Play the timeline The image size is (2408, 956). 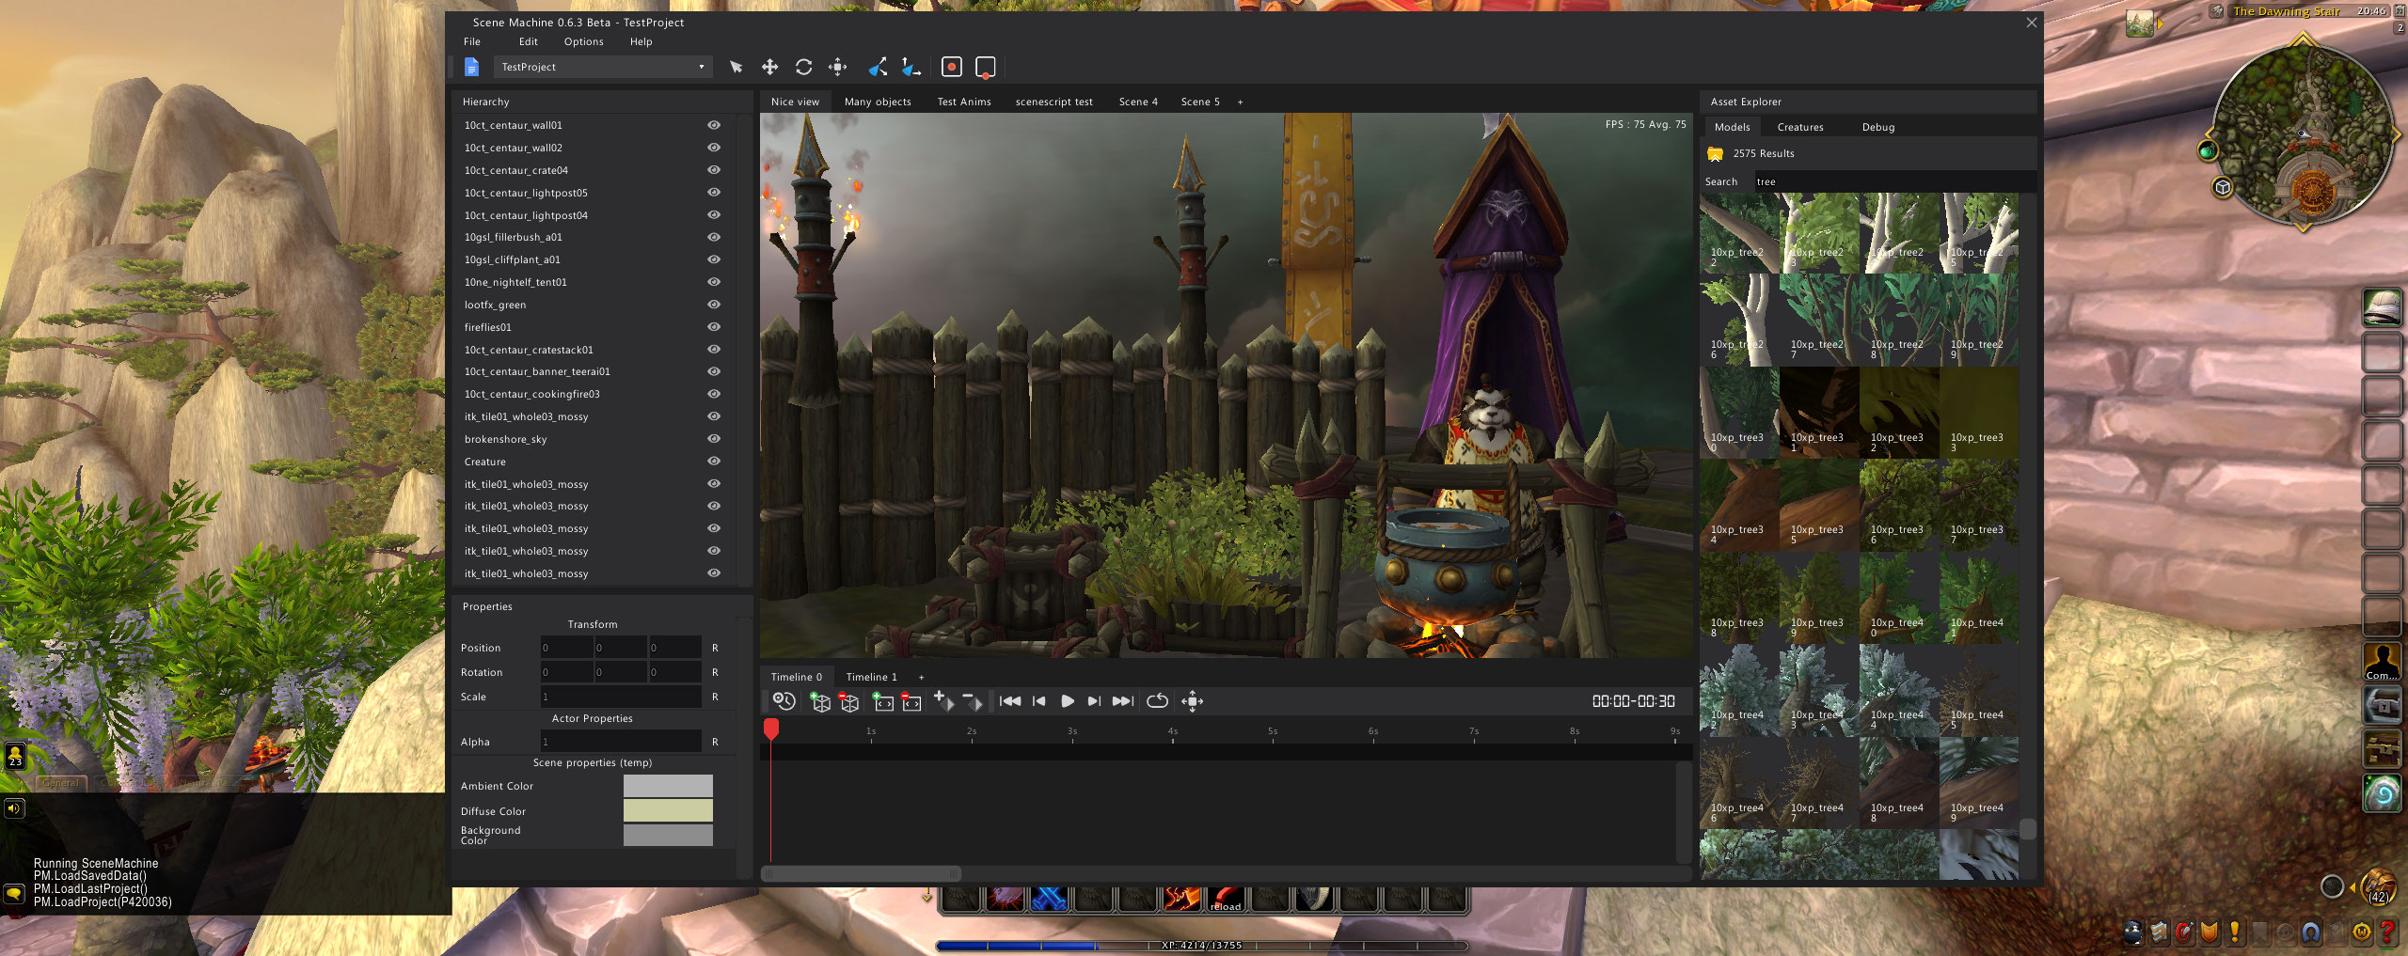tap(1068, 701)
